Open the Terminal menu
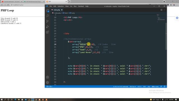 click(81, 6)
